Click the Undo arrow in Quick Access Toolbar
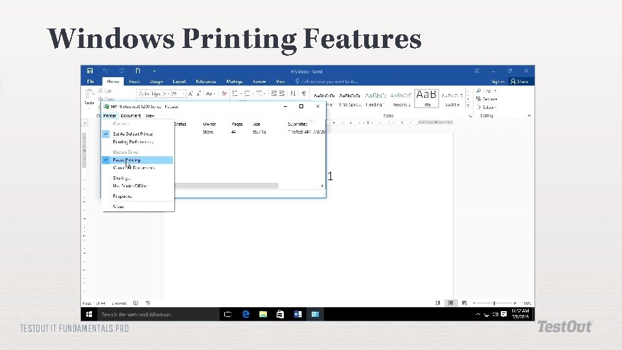Viewport: 622px width, 350px height. (x=105, y=71)
